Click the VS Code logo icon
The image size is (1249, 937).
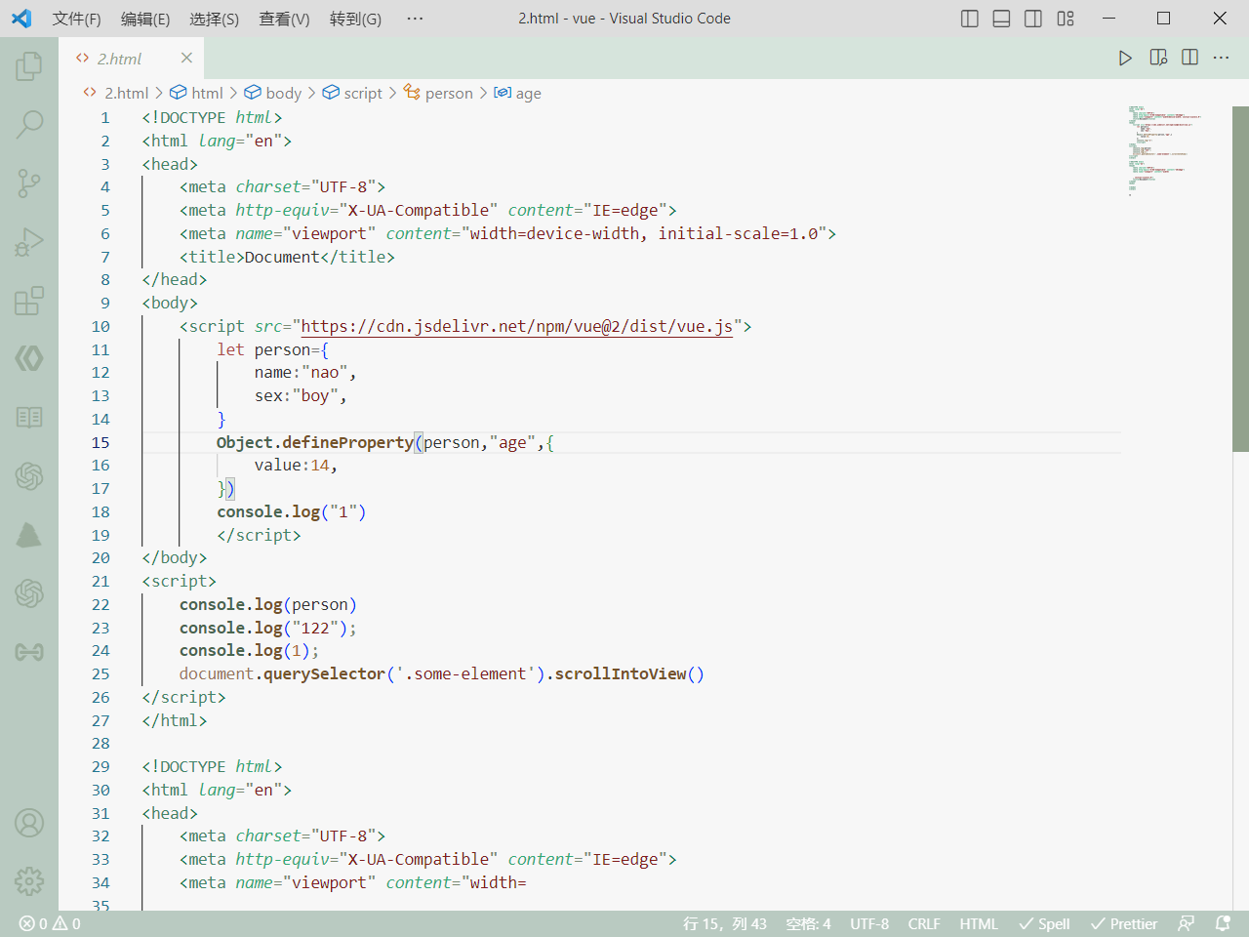click(21, 19)
